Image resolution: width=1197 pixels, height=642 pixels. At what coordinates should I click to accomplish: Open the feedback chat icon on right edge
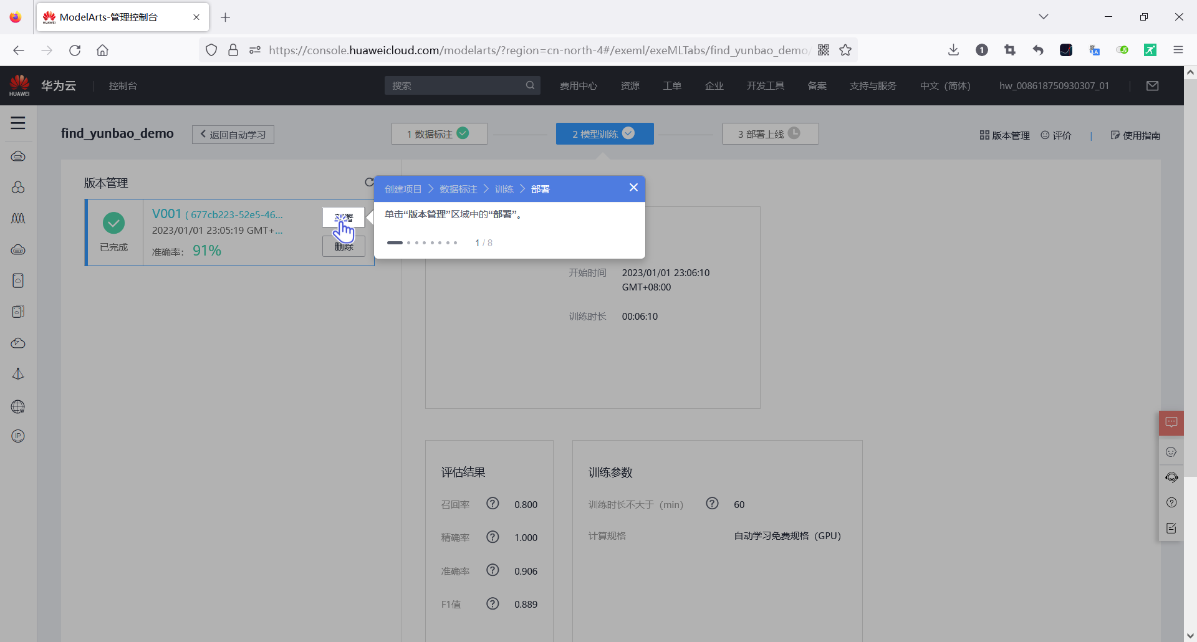[1172, 423]
